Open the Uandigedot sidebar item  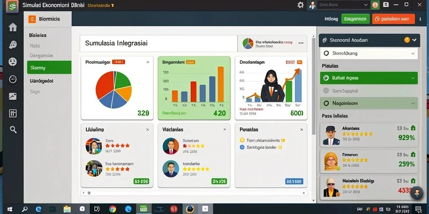point(41,81)
